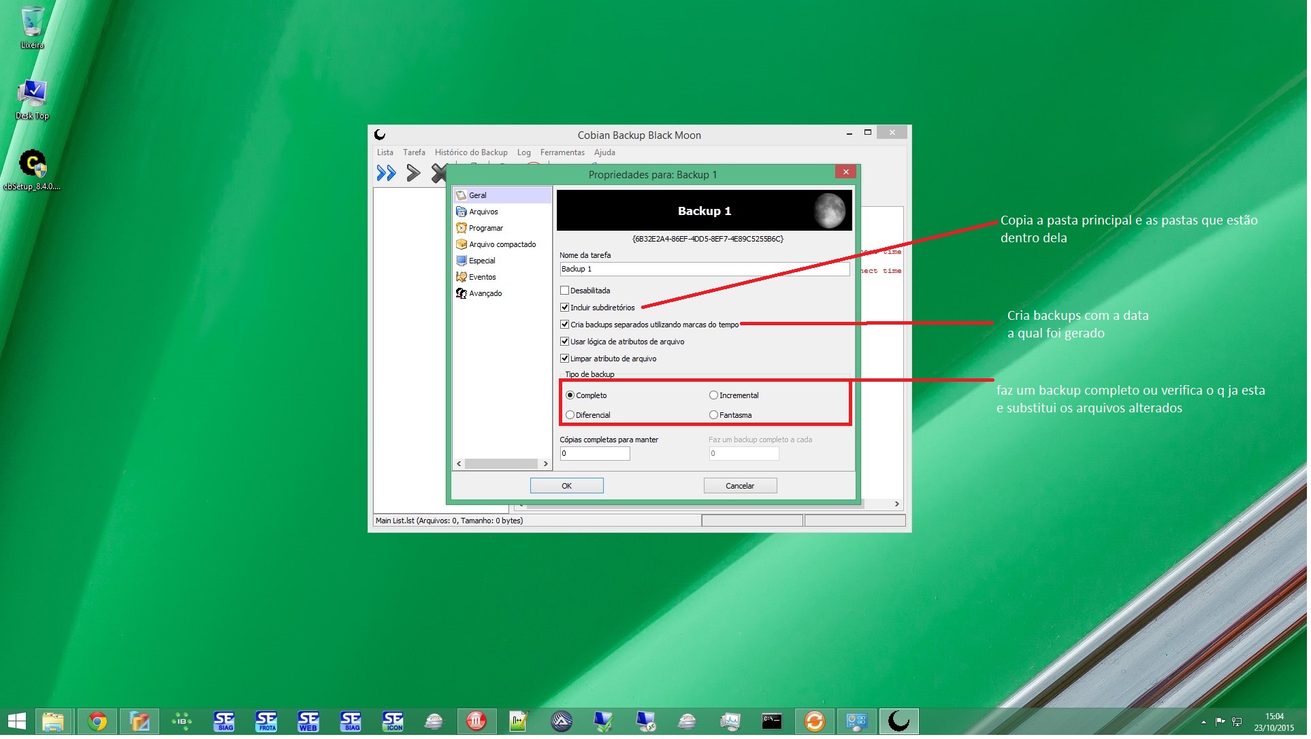Open the Histórico do Backup menu
The image size is (1311, 739).
point(472,153)
